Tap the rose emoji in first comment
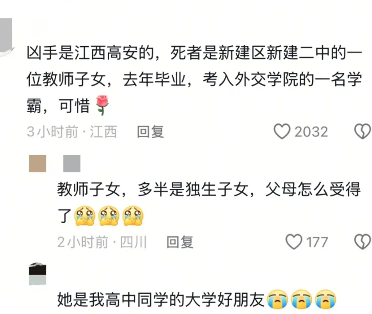This screenshot has height=314, width=372. click(102, 105)
